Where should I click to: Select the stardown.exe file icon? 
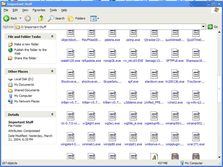pos(154,74)
